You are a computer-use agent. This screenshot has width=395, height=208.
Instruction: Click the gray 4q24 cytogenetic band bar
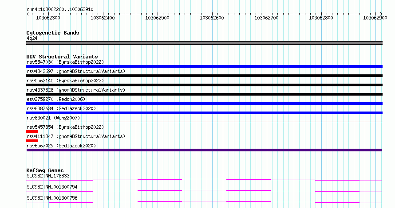coord(204,43)
